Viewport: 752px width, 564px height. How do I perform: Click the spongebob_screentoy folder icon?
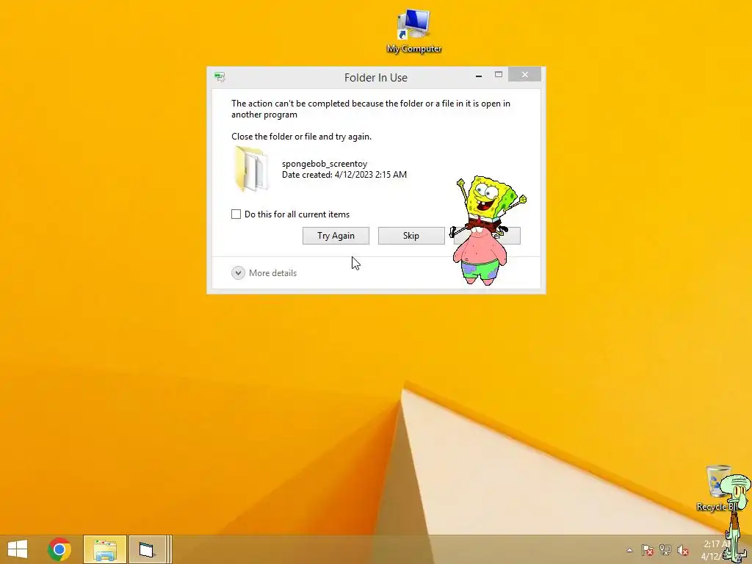(x=250, y=169)
